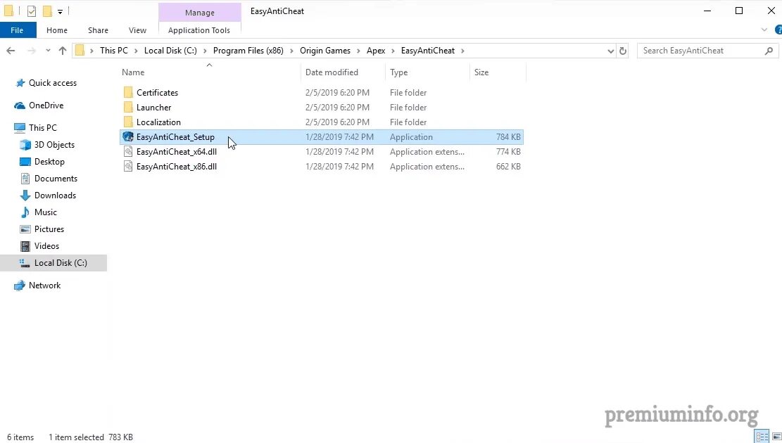Click 'EasyAntiCheat' breadcrumb in address bar
This screenshot has height=443, width=782.
(428, 51)
